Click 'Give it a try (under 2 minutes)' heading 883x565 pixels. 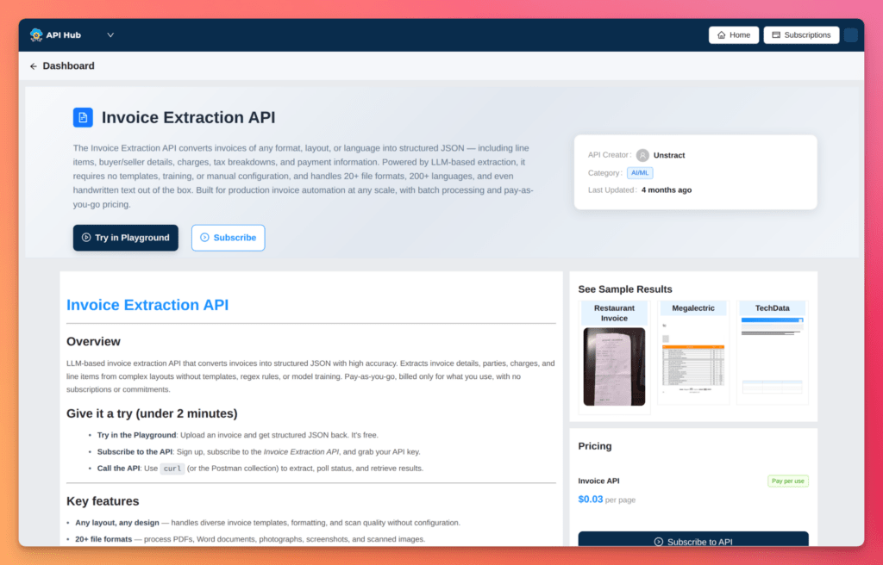(x=152, y=413)
